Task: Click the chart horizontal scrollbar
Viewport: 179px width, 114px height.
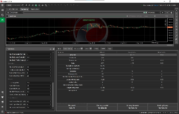Action: click(x=169, y=45)
